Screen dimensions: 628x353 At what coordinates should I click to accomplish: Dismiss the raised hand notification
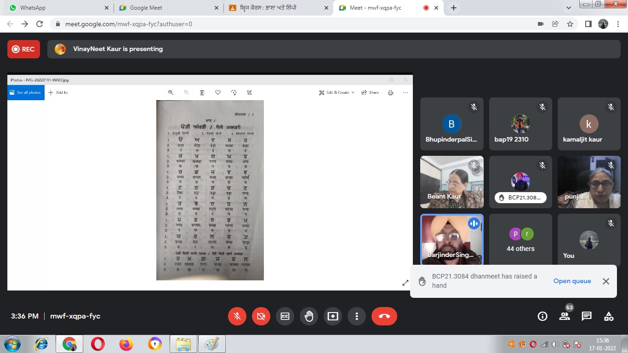point(606,281)
